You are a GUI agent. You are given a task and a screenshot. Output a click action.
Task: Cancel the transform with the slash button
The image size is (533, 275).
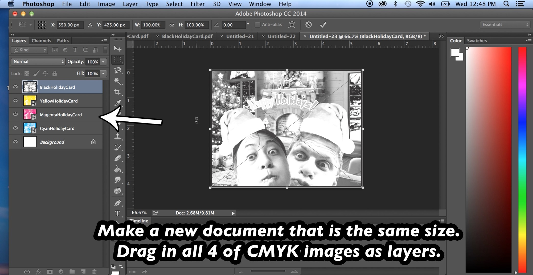309,25
